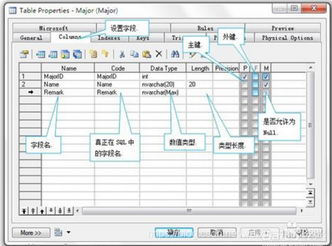Click the move-down-one-row arrow button

pos(51,211)
